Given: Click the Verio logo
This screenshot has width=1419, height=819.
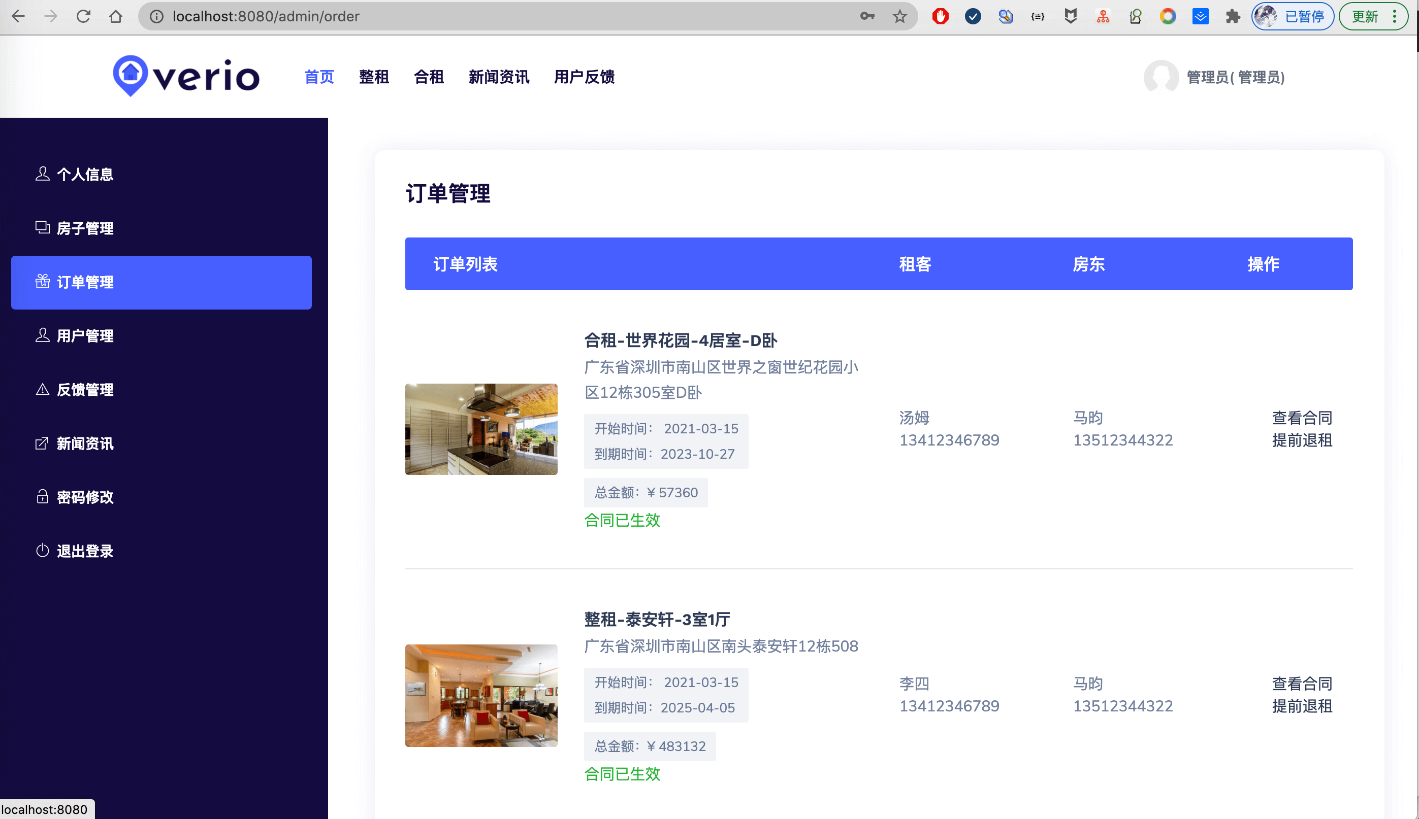Looking at the screenshot, I should (186, 76).
